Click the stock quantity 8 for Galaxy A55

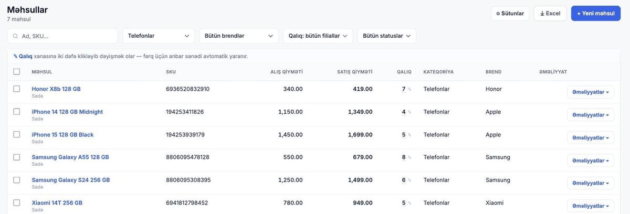click(404, 157)
